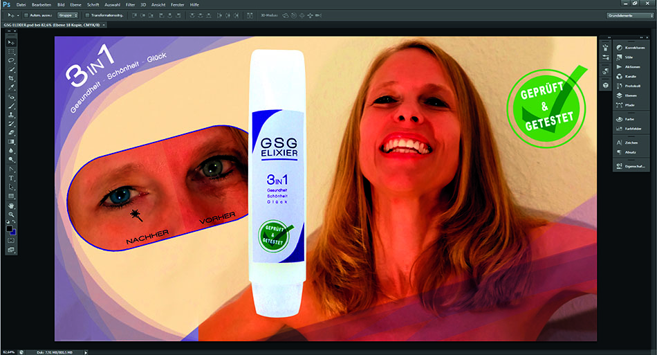The width and height of the screenshot is (657, 355).
Task: Select the Quick Selection tool
Action: click(x=11, y=69)
